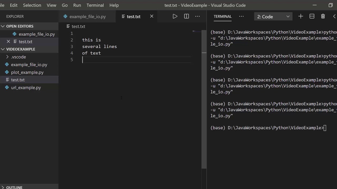Open terminal panel ellipsis menu
The width and height of the screenshot is (337, 189).
(x=241, y=16)
